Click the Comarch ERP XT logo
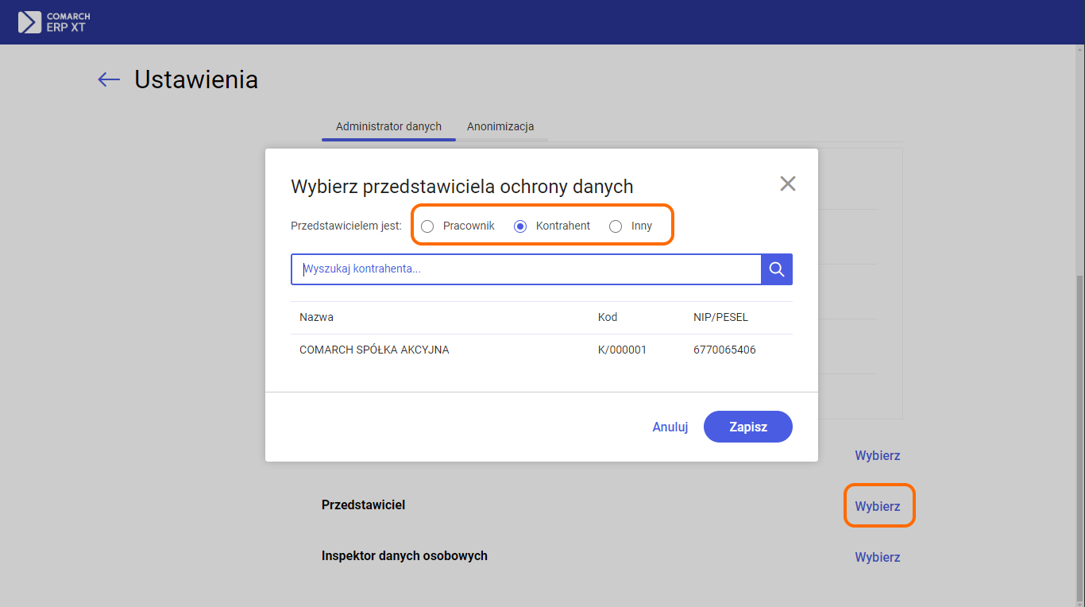Screen dimensions: 1085x607 pyautogui.click(x=54, y=22)
